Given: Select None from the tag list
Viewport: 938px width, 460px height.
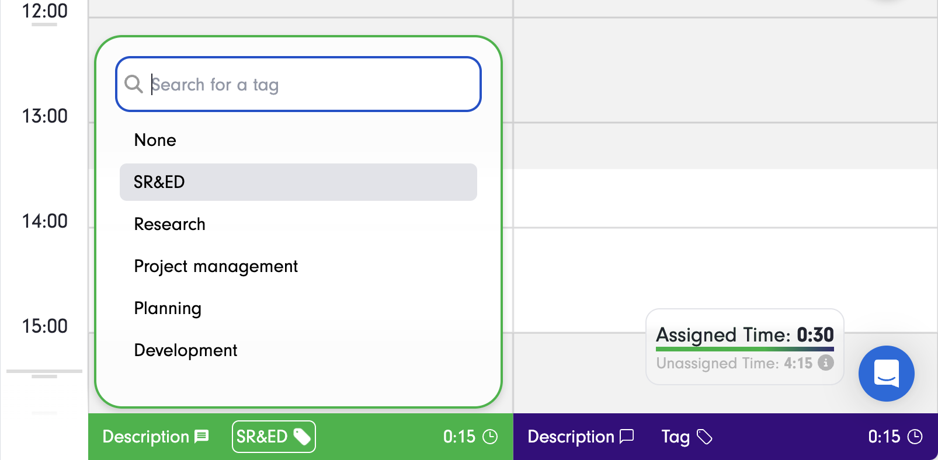Looking at the screenshot, I should click(x=155, y=140).
